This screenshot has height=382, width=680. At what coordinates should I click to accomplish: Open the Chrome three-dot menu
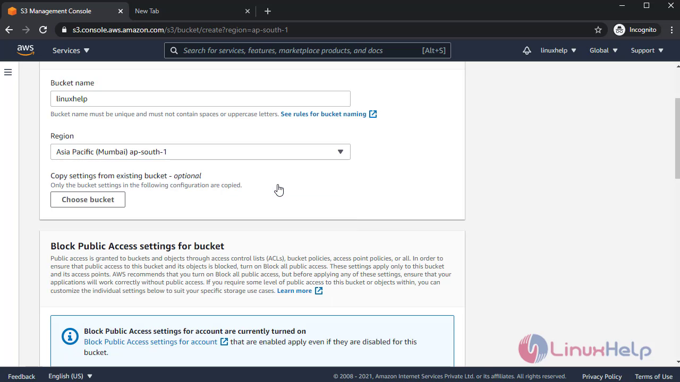(671, 30)
